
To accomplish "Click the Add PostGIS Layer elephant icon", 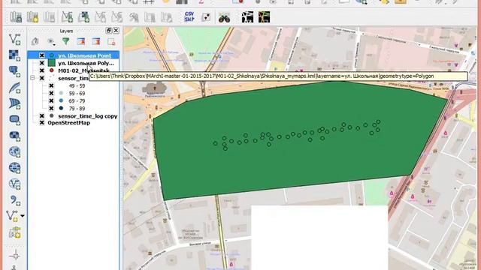I will coord(14,71).
